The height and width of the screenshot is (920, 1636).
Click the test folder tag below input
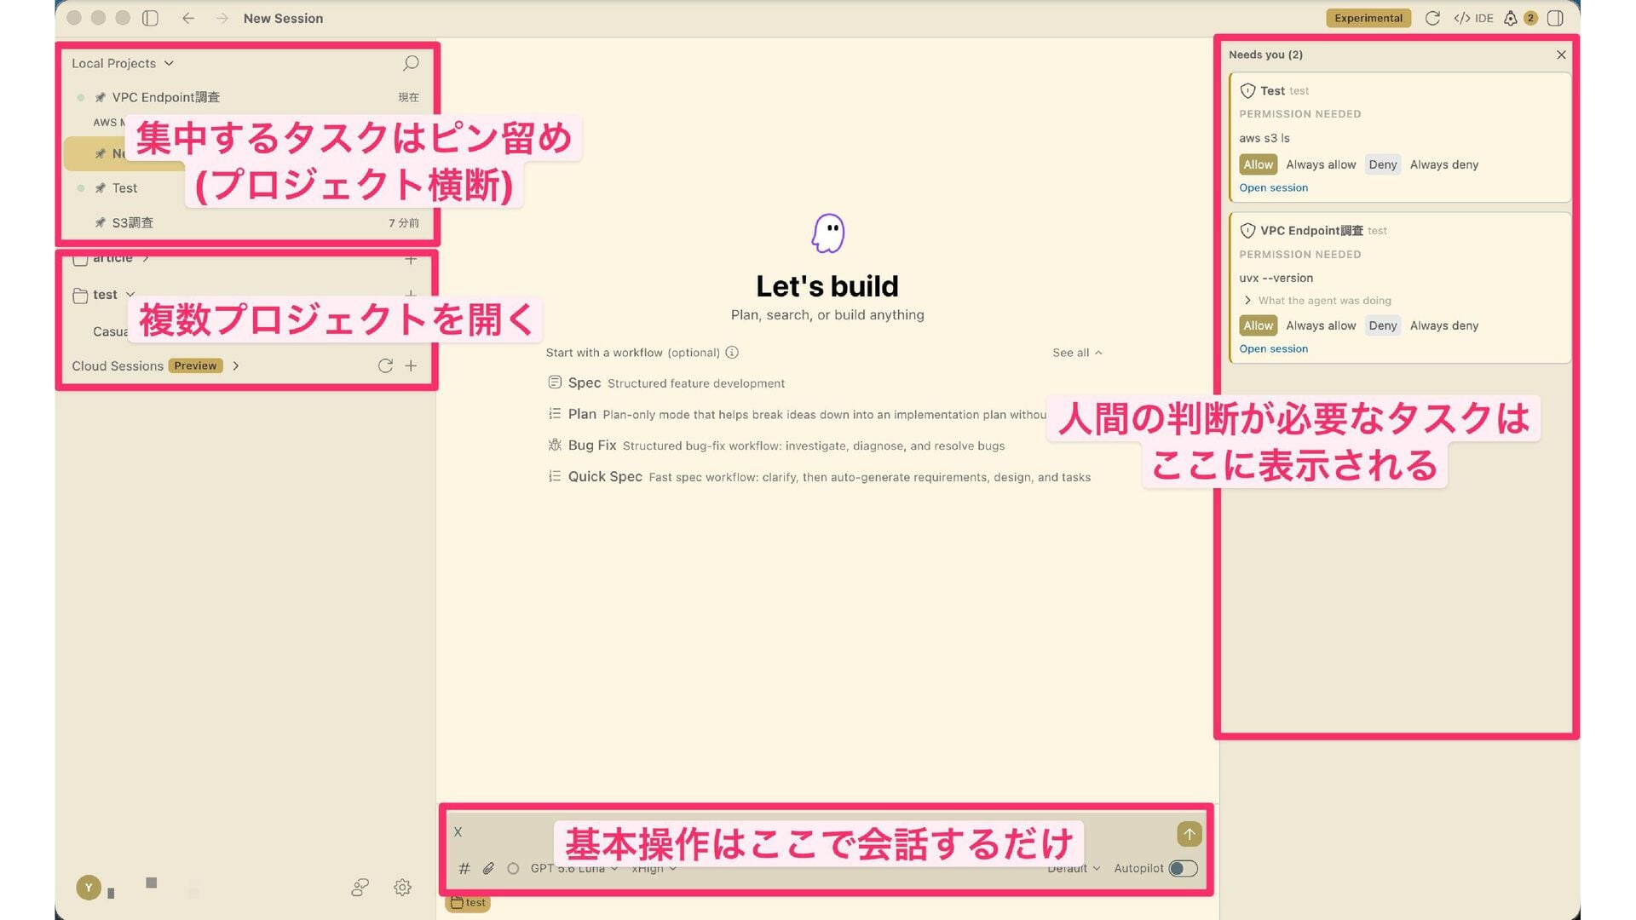click(468, 903)
